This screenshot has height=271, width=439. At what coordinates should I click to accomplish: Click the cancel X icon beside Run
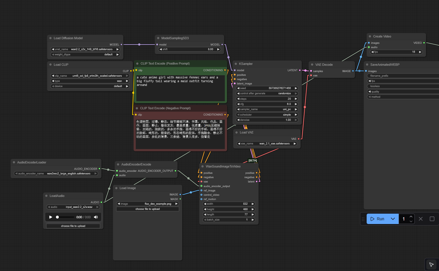pyautogui.click(x=421, y=219)
